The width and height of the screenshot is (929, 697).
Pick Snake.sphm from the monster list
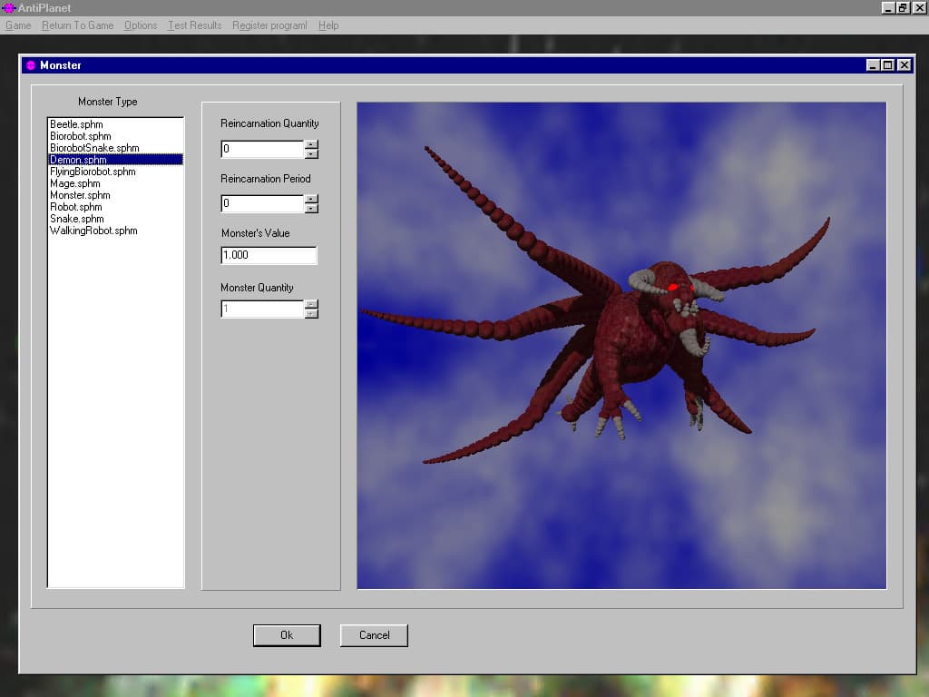pyautogui.click(x=115, y=219)
